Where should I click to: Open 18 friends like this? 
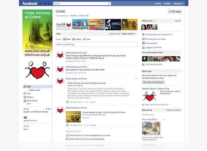click(x=152, y=64)
